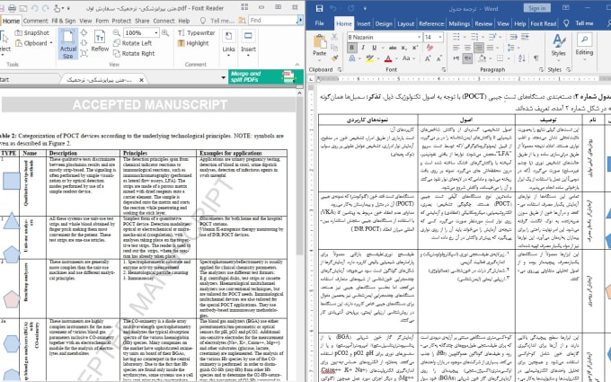This screenshot has height=382, width=611.
Task: Close the PDF document tab in Foxit
Action: point(141,80)
